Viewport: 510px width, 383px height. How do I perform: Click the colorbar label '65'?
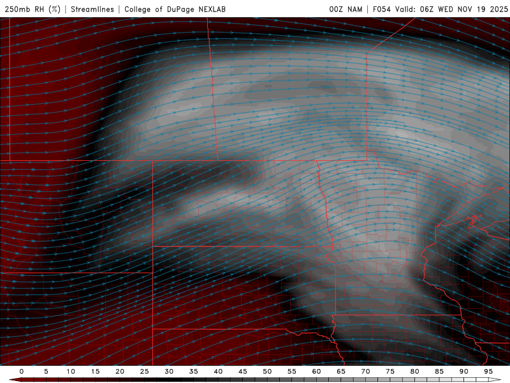[x=341, y=372]
